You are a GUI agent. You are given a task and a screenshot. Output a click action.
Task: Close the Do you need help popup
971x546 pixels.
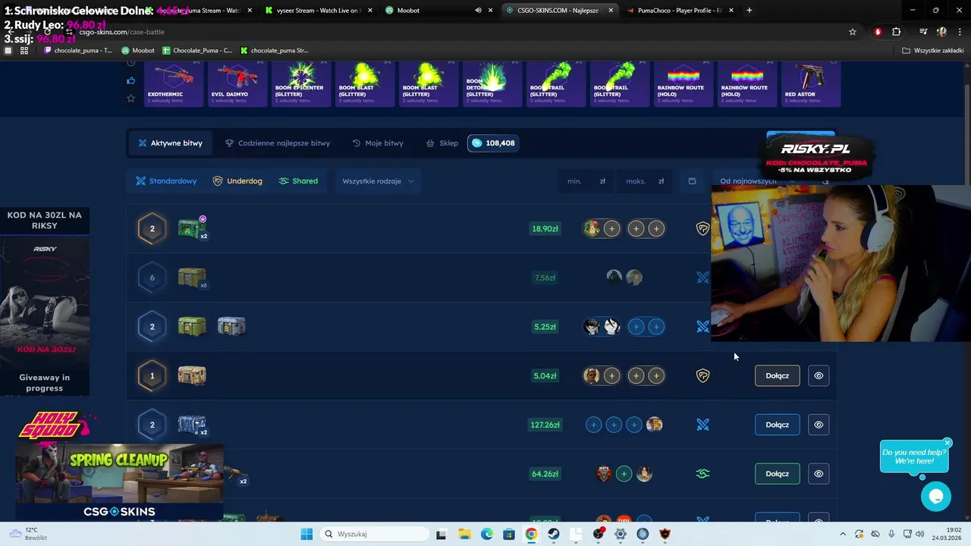pyautogui.click(x=947, y=443)
